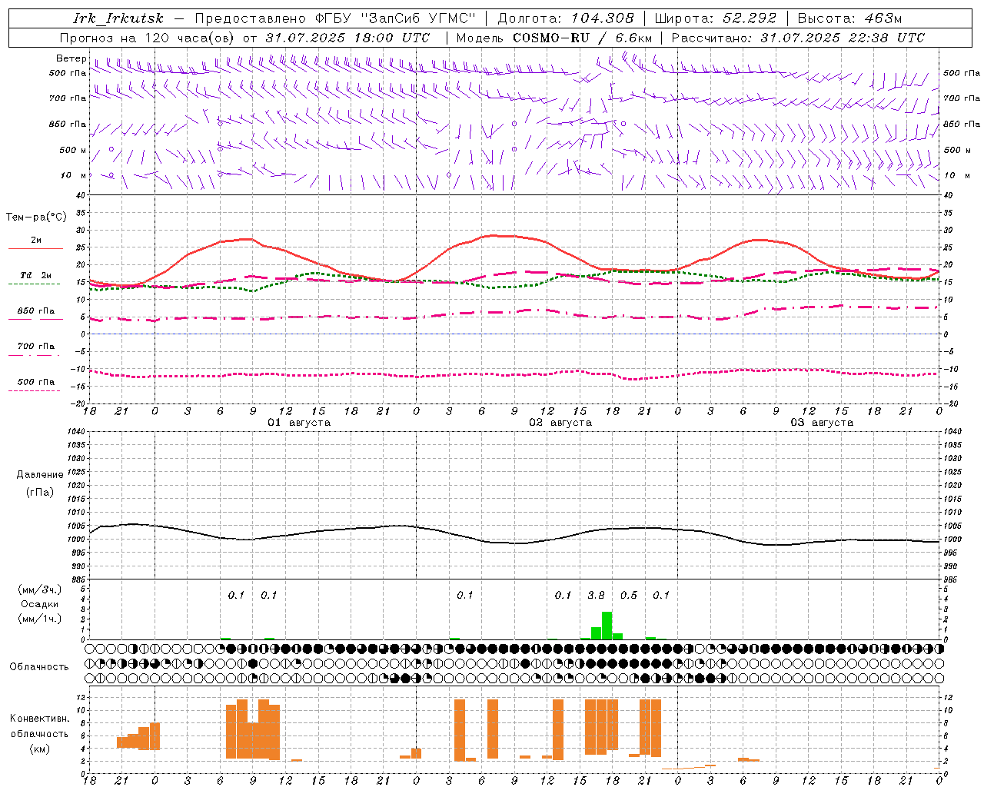Select the model name COSMO-RU / 6.6км
Image resolution: width=984 pixels, height=787 pixels.
[x=583, y=38]
